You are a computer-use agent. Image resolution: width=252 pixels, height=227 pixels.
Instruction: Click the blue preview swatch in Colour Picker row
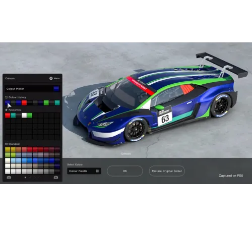tap(56, 89)
